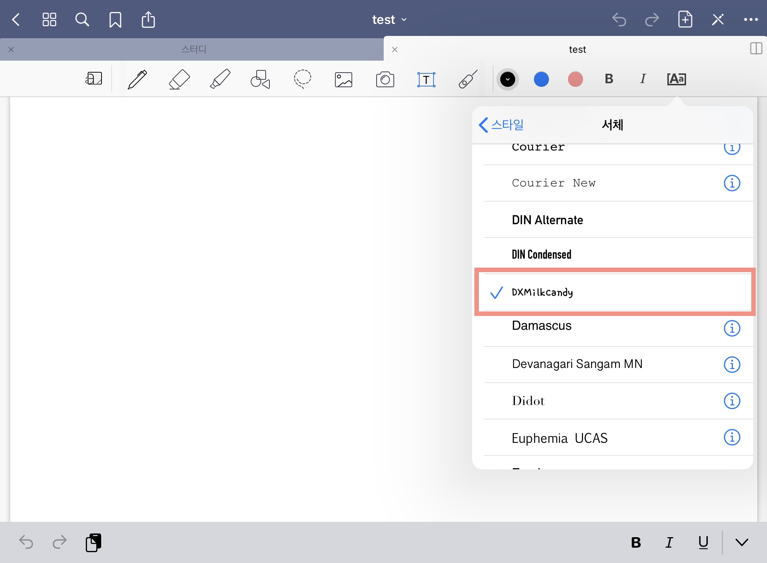767x563 pixels.
Task: Select the Shapes tool
Action: [260, 79]
